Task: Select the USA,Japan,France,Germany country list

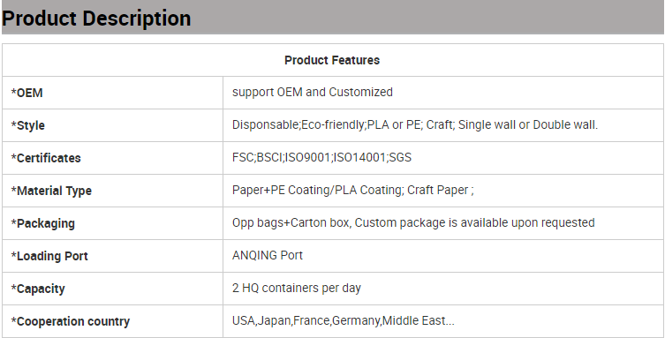Action: click(344, 320)
